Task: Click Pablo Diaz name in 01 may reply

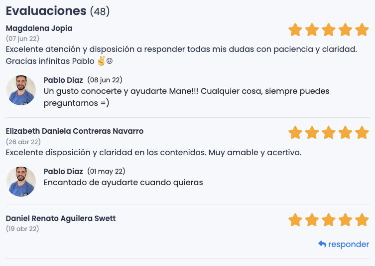Action: pyautogui.click(x=63, y=171)
